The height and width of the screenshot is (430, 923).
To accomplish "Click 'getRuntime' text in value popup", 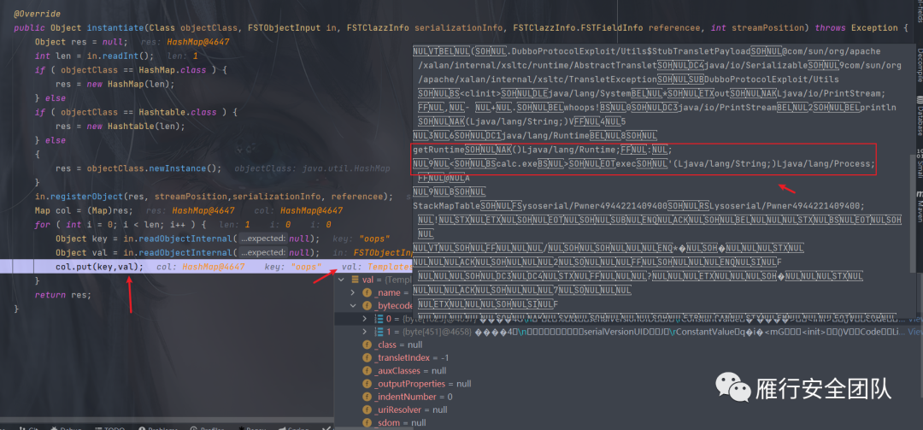I will click(x=438, y=150).
